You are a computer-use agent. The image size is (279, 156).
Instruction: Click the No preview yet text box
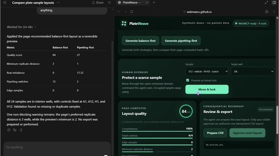238,145
